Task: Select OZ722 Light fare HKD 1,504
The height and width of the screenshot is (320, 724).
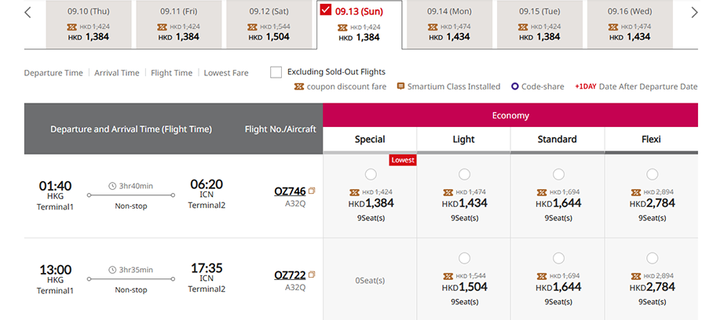Action: pos(465,258)
